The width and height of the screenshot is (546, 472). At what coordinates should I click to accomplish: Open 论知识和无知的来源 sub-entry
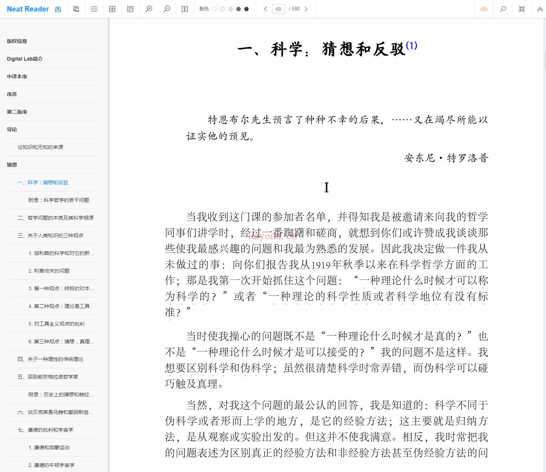[x=52, y=147]
